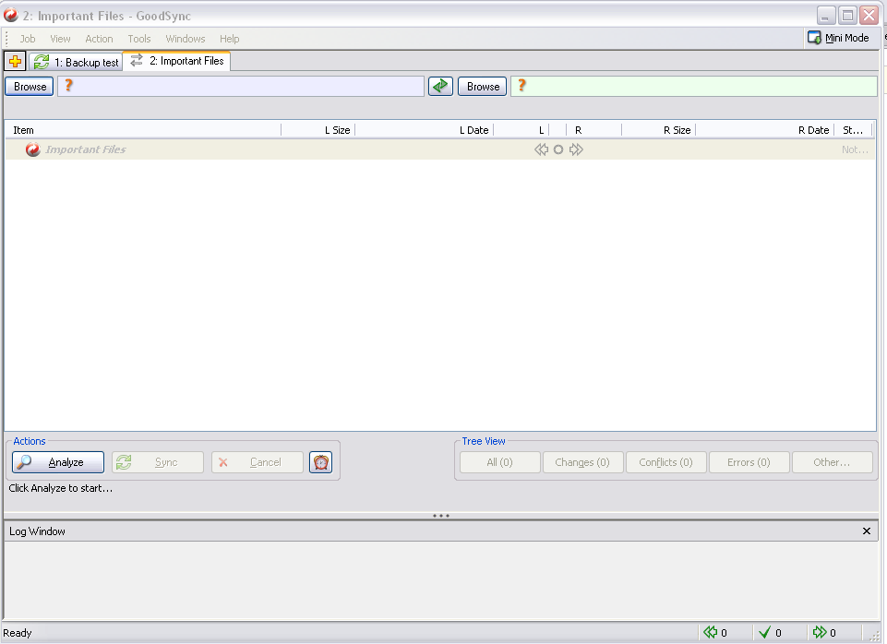Expand the collapsed middle pane using the dotted handle
The width and height of the screenshot is (887, 644).
tap(442, 515)
